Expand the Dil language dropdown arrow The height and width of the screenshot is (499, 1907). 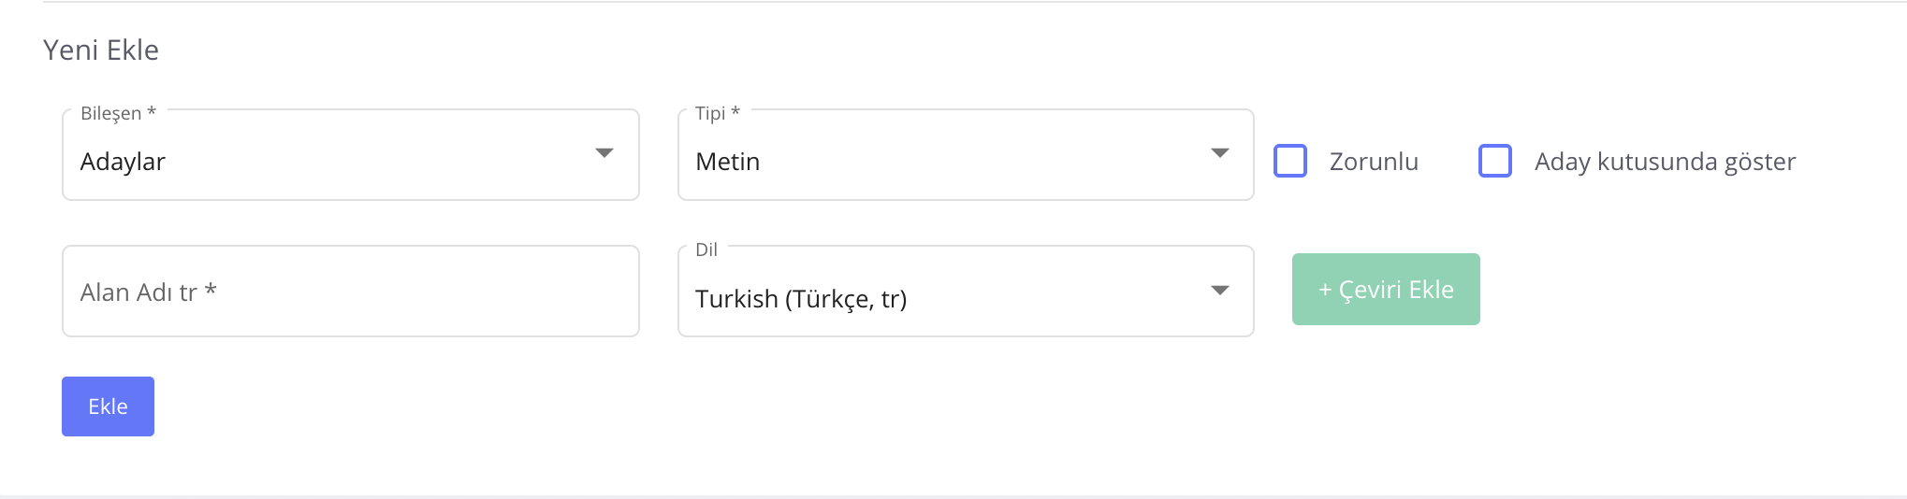(x=1219, y=291)
